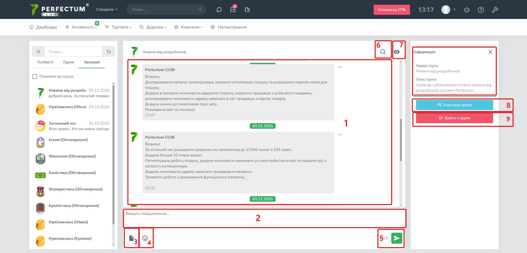527x253 pixels.
Task: Open the help question mark icon
Action: [481, 10]
